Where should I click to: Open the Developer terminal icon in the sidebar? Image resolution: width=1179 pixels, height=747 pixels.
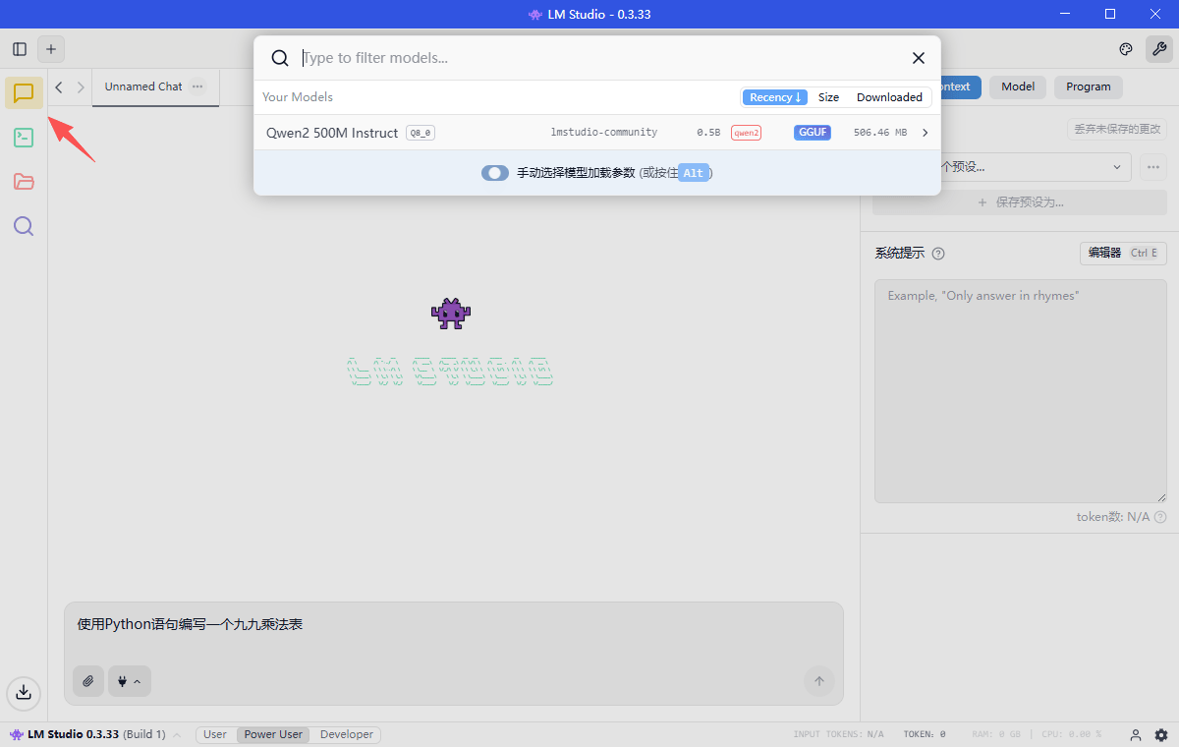(23, 137)
